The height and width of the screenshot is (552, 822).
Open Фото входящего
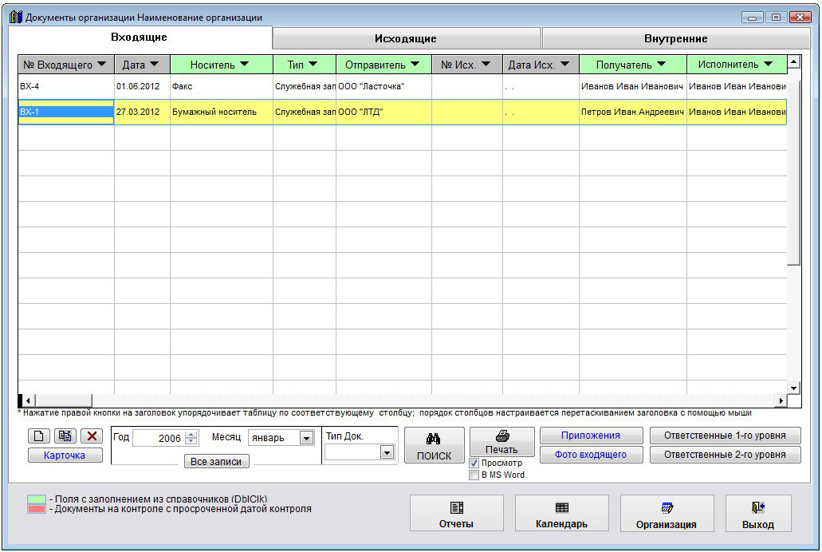pos(591,455)
